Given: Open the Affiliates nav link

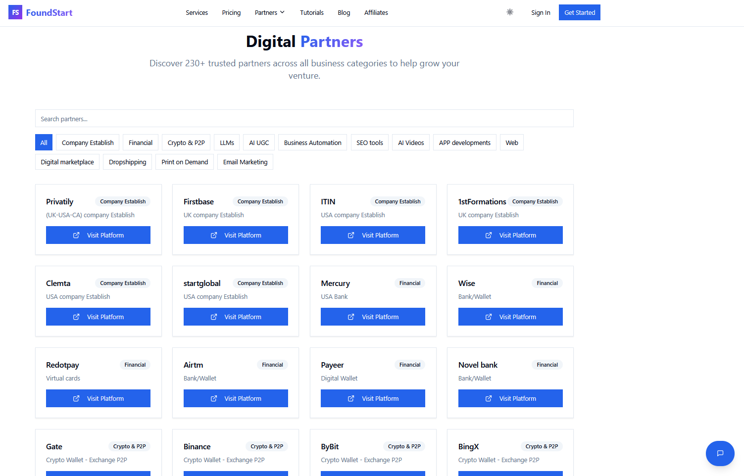Looking at the screenshot, I should (376, 12).
